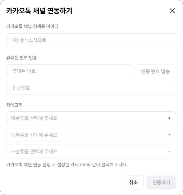The image size is (183, 195).
Task: Click the 인증 번호 발송 button
Action: [156, 71]
